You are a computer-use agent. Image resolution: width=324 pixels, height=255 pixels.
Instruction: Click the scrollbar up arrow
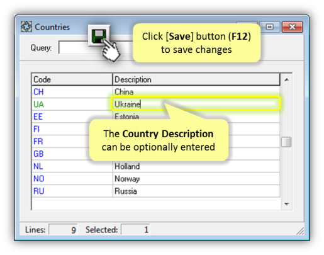point(286,79)
